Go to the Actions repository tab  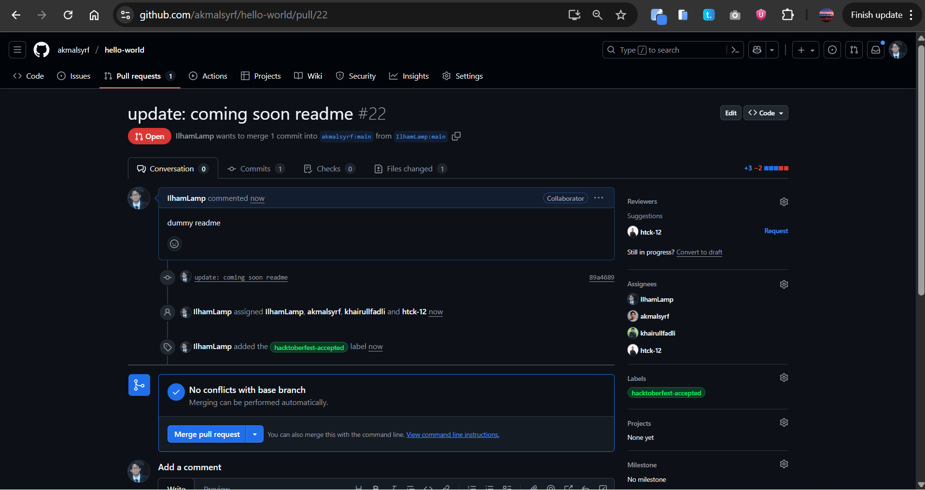[208, 76]
